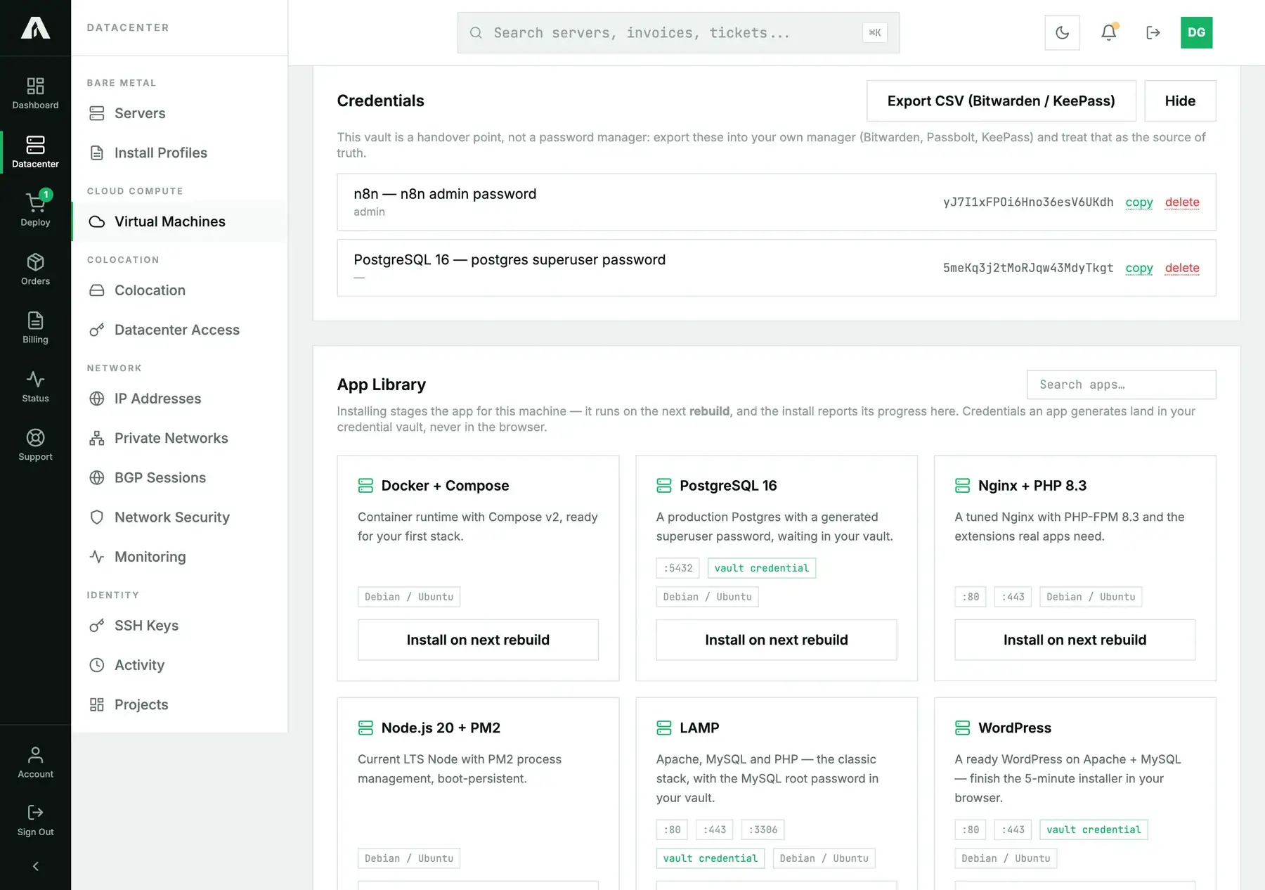Delete the n8n admin password credential

pos(1182,202)
